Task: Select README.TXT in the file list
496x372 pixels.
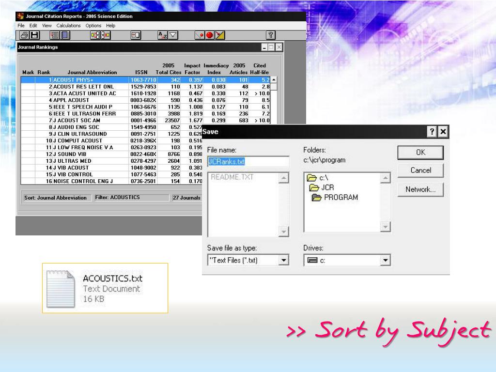Action: click(x=232, y=177)
